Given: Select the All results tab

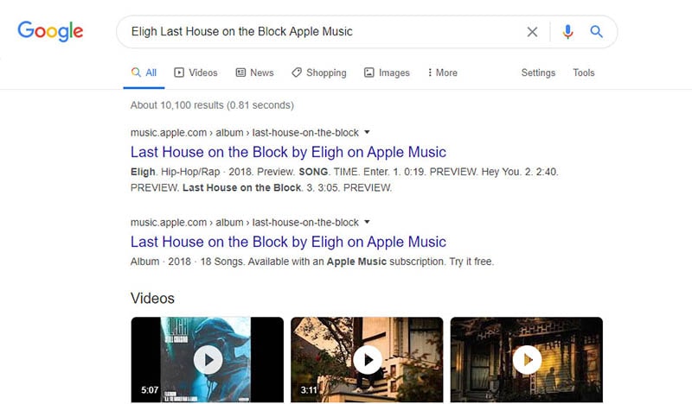Looking at the screenshot, I should point(144,73).
